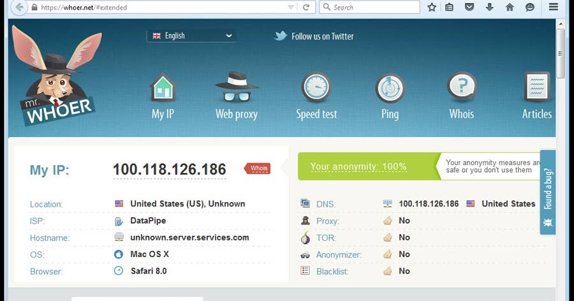Image resolution: width=574 pixels, height=301 pixels.
Task: Click the Mac OS X apple icon
Action: pyautogui.click(x=119, y=254)
